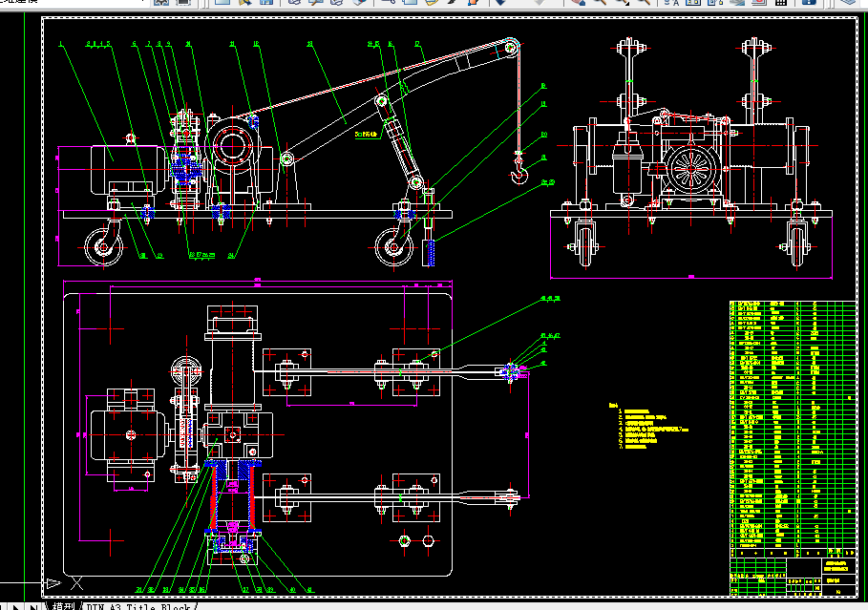This screenshot has height=610, width=868.
Task: Click the next-tab arrow beside the layout tabs
Action: pos(16,607)
